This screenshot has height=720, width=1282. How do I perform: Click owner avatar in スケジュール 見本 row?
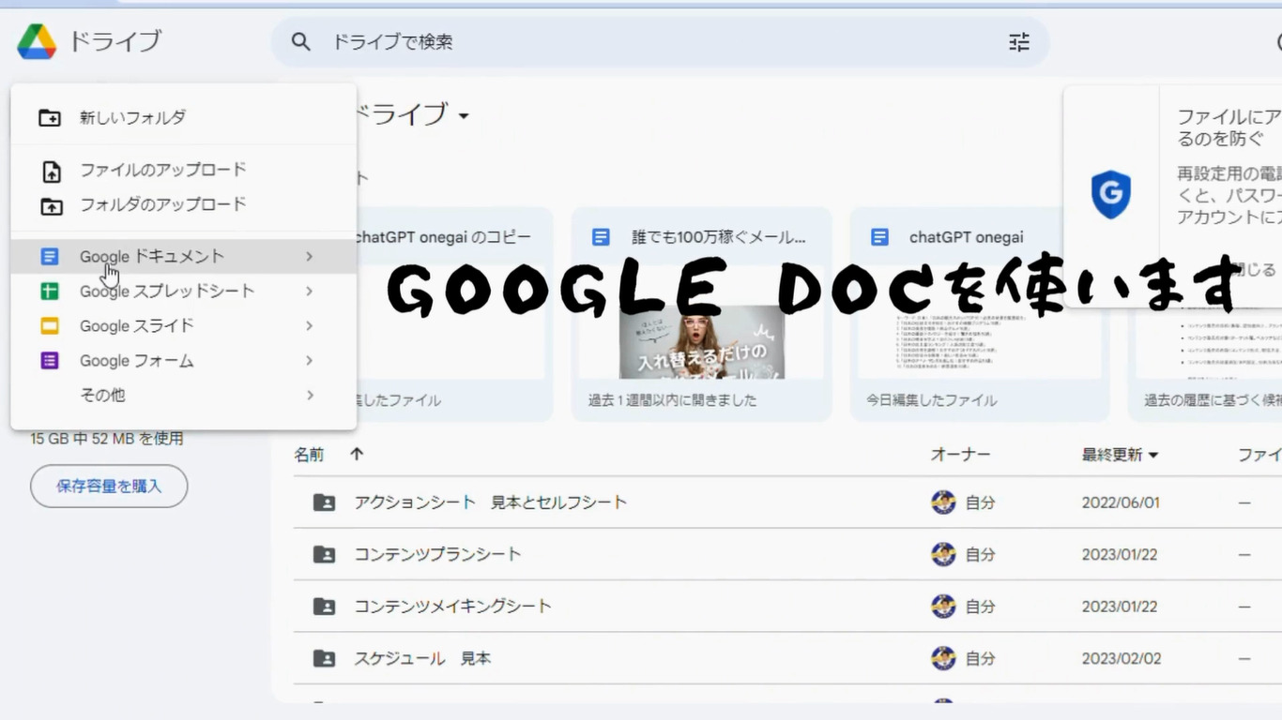tap(943, 659)
